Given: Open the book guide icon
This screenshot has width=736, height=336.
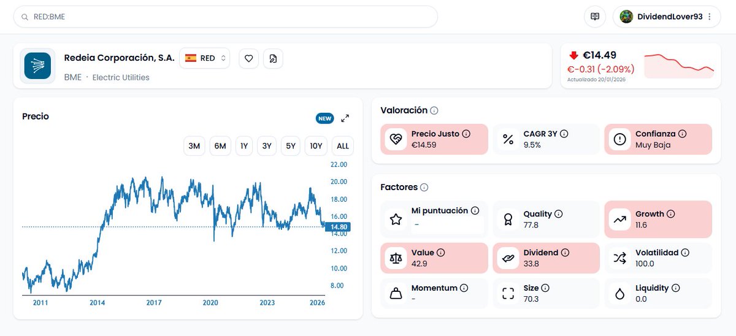Looking at the screenshot, I should 594,17.
